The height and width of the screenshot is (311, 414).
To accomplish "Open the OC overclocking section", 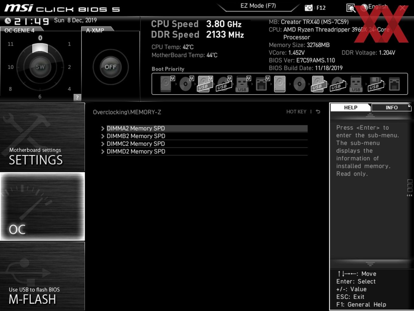I will coord(42,206).
